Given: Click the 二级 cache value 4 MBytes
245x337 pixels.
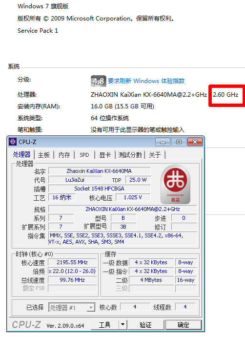Looking at the screenshot, I should click(x=151, y=280).
